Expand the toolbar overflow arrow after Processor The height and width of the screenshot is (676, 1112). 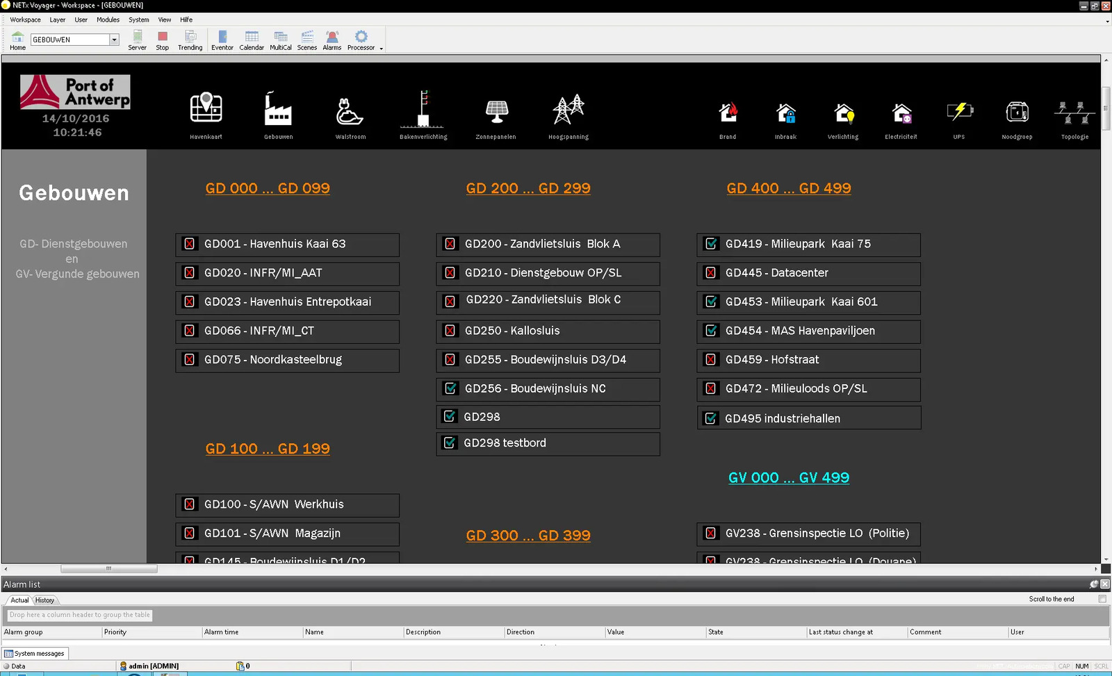(381, 49)
